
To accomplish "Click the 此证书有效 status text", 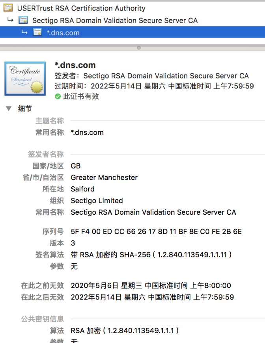I will 81,96.
